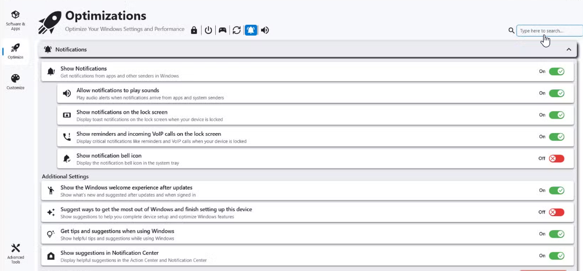Open the privacy lock category icon
The height and width of the screenshot is (271, 583).
[x=194, y=30]
